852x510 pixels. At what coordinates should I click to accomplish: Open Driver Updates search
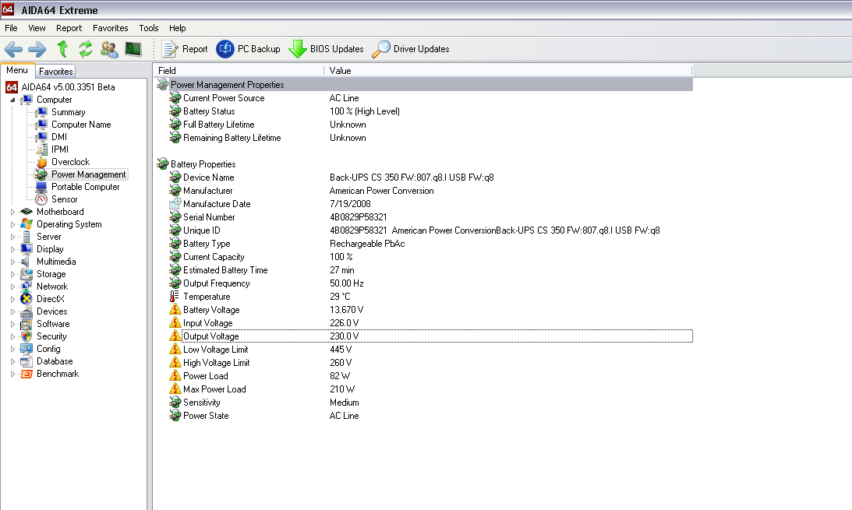[x=411, y=49]
